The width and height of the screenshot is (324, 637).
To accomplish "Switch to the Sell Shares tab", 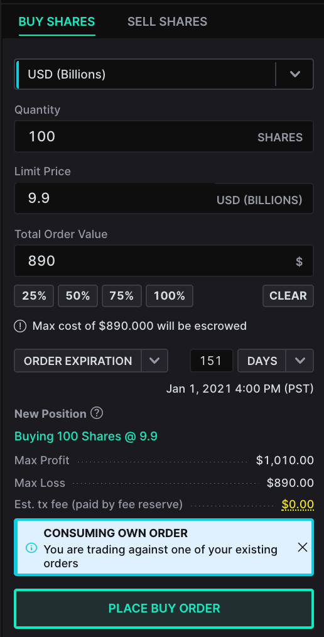I will tap(167, 21).
